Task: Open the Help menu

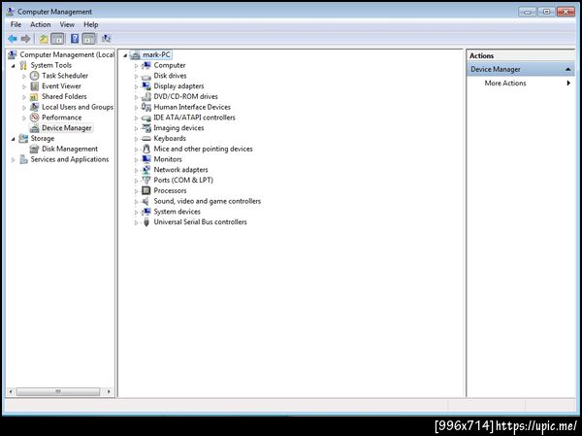Action: (x=90, y=24)
